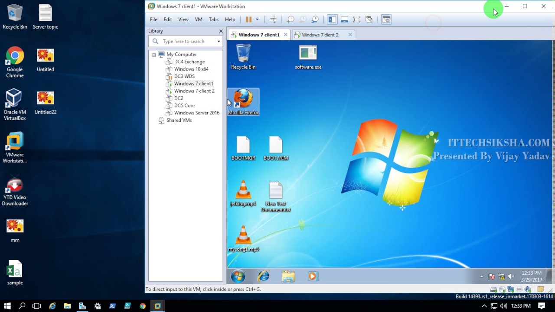Viewport: 555px width, 312px height.
Task: Select the jetking.mp4 VLC file
Action: pos(243,193)
